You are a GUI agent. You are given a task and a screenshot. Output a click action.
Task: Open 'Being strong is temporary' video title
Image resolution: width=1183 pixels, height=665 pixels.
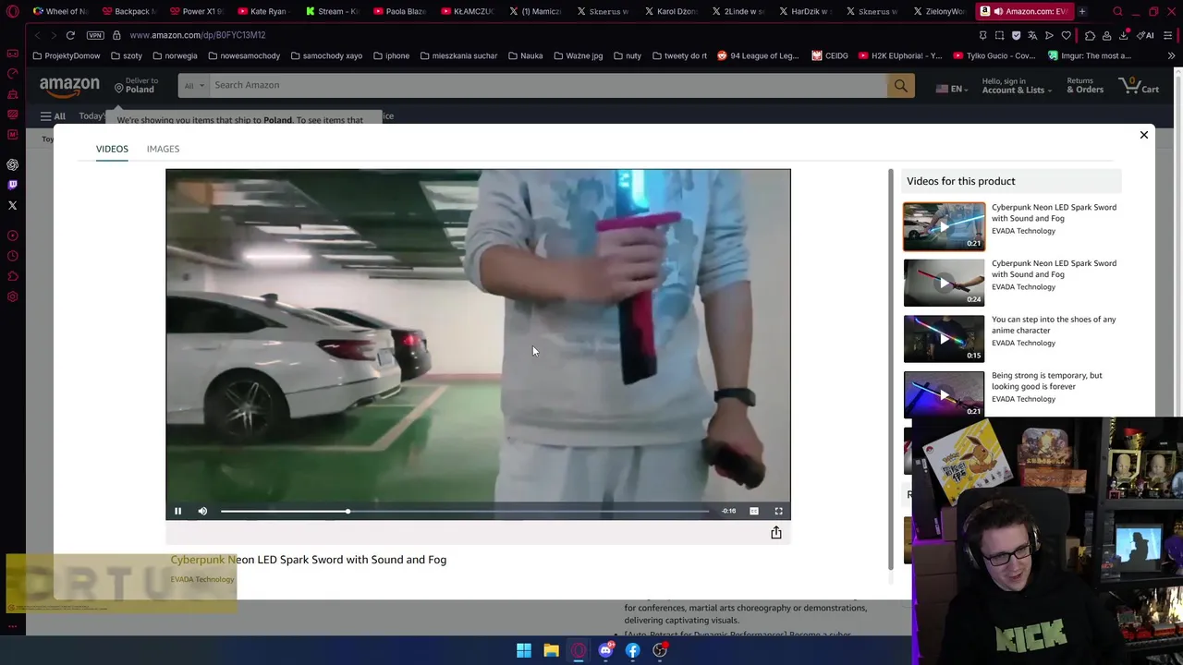[x=1046, y=381]
